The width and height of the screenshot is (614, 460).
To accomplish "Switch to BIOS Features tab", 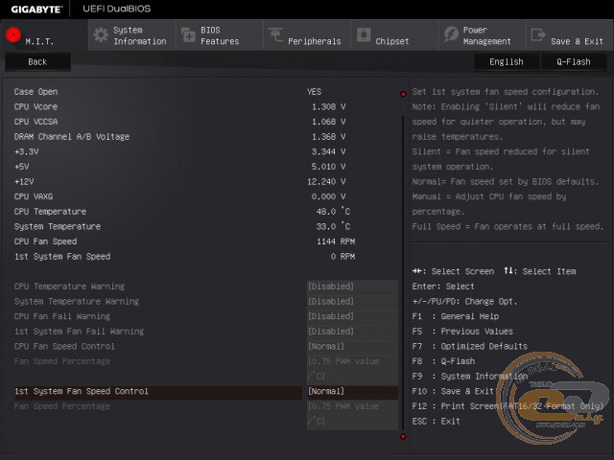I will [x=220, y=35].
